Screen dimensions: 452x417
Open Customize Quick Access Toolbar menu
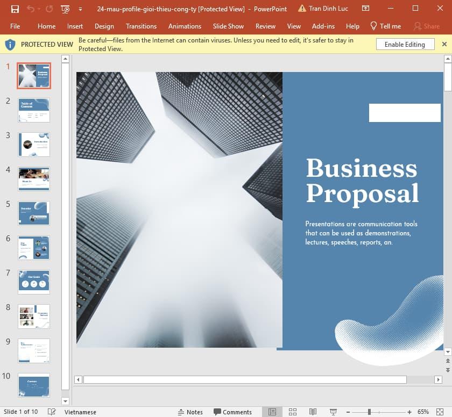click(80, 9)
